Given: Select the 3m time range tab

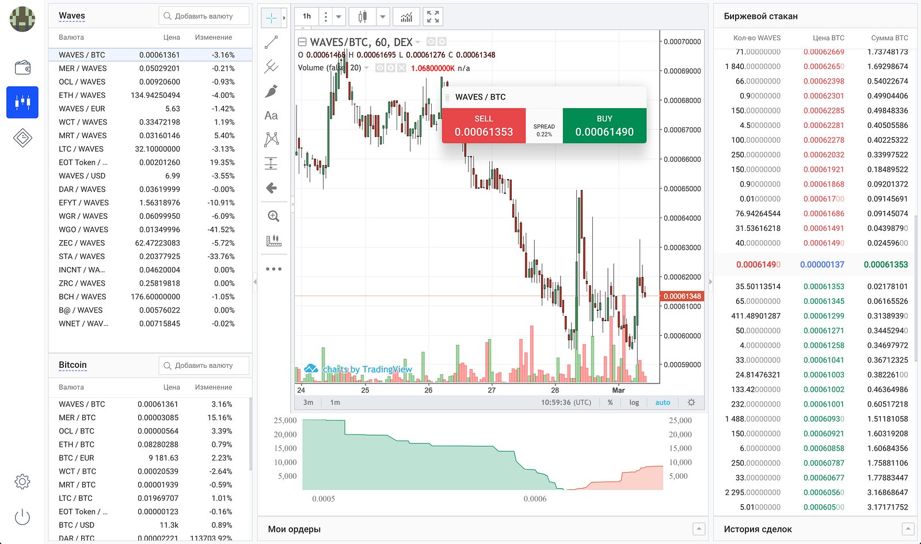Looking at the screenshot, I should (x=309, y=402).
